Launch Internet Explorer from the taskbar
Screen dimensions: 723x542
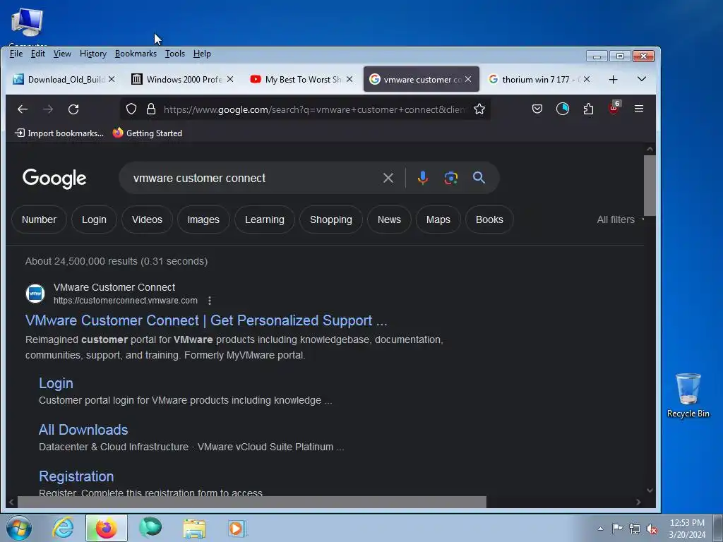63,528
